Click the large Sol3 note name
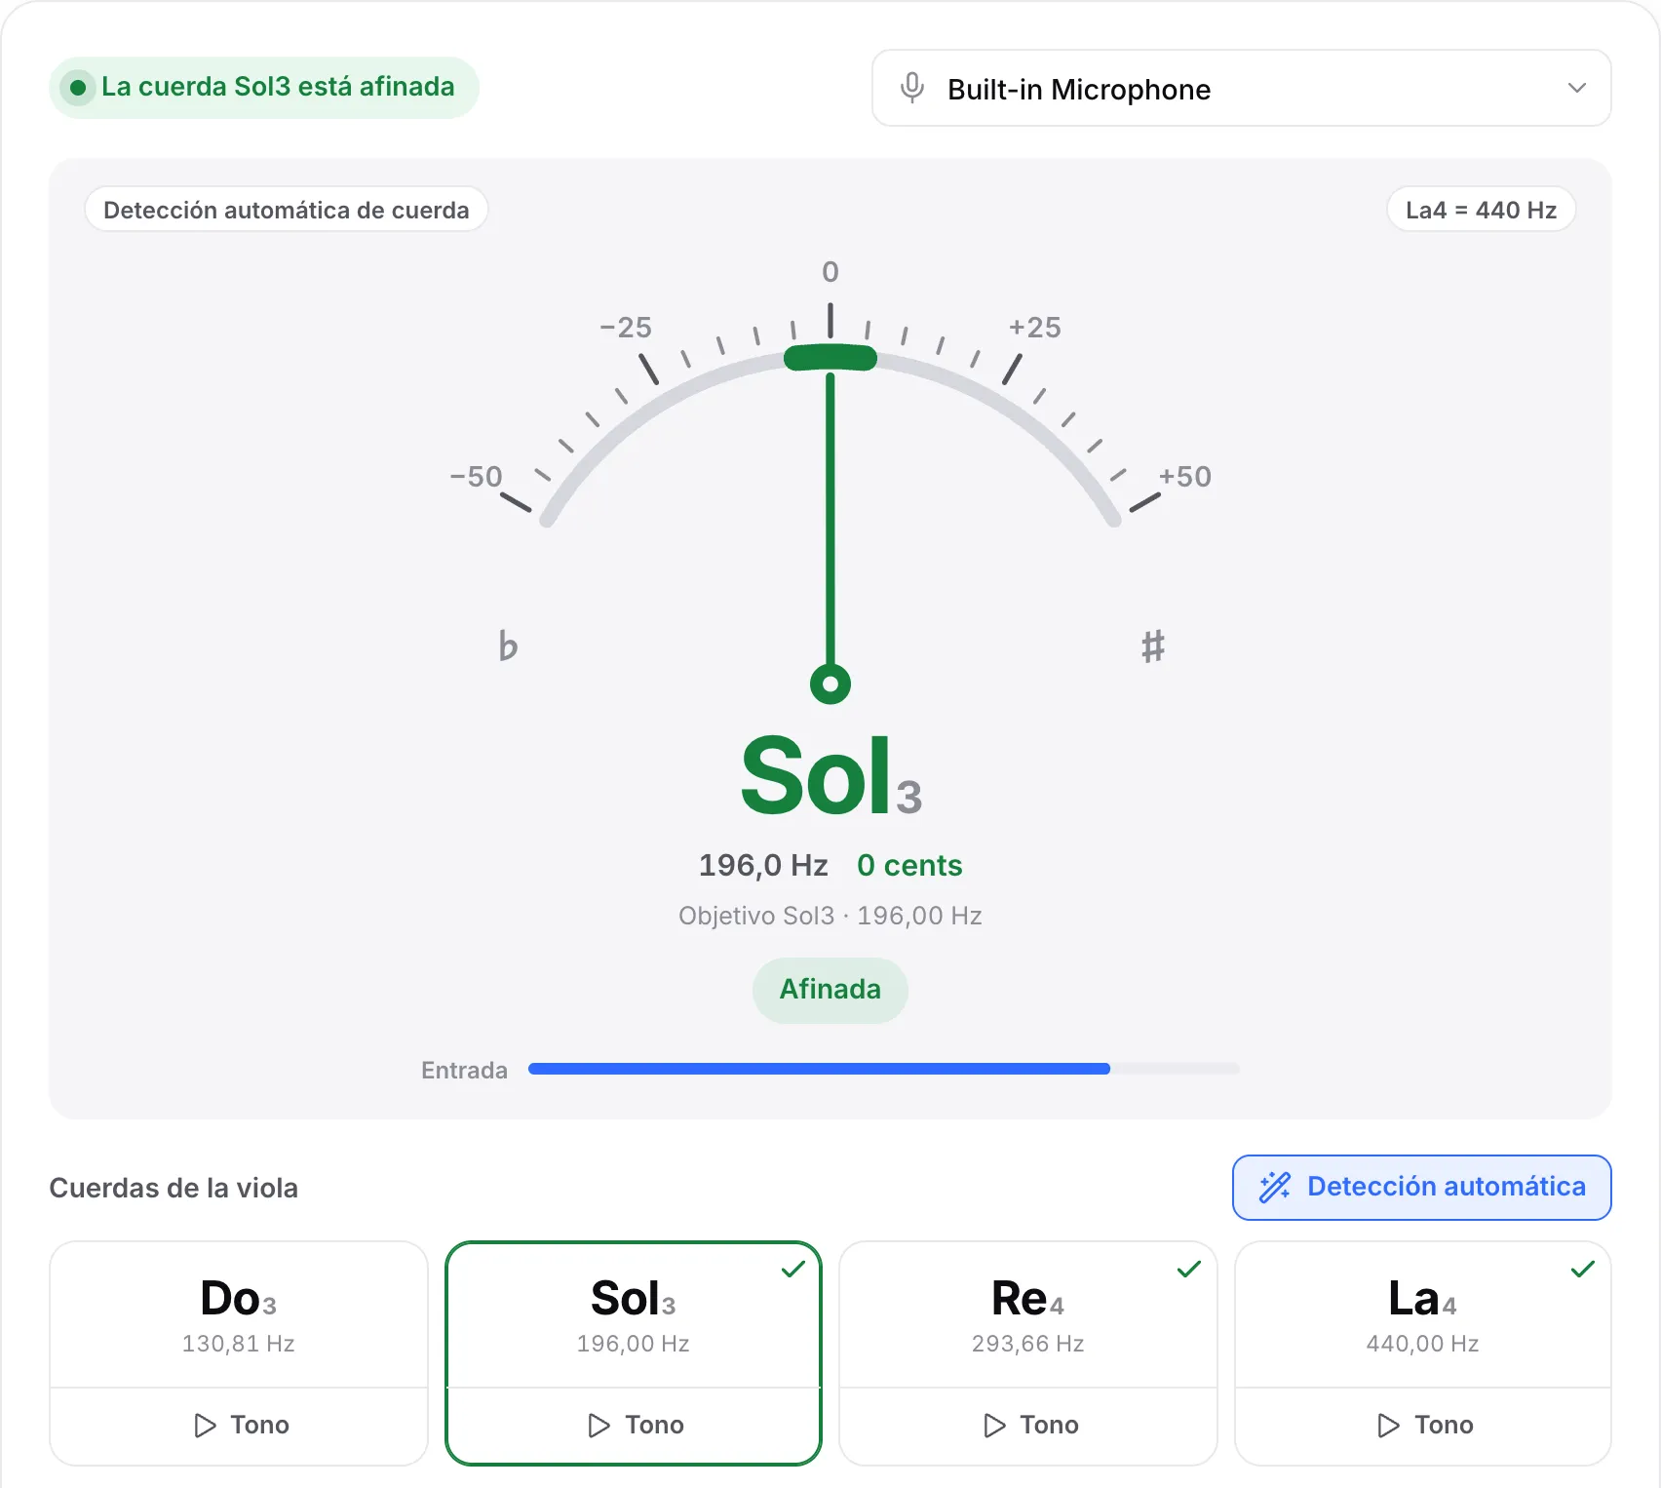This screenshot has width=1661, height=1488. click(830, 777)
